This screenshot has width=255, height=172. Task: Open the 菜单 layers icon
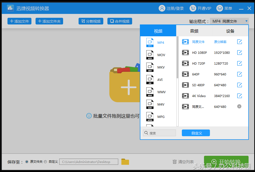click(x=219, y=8)
